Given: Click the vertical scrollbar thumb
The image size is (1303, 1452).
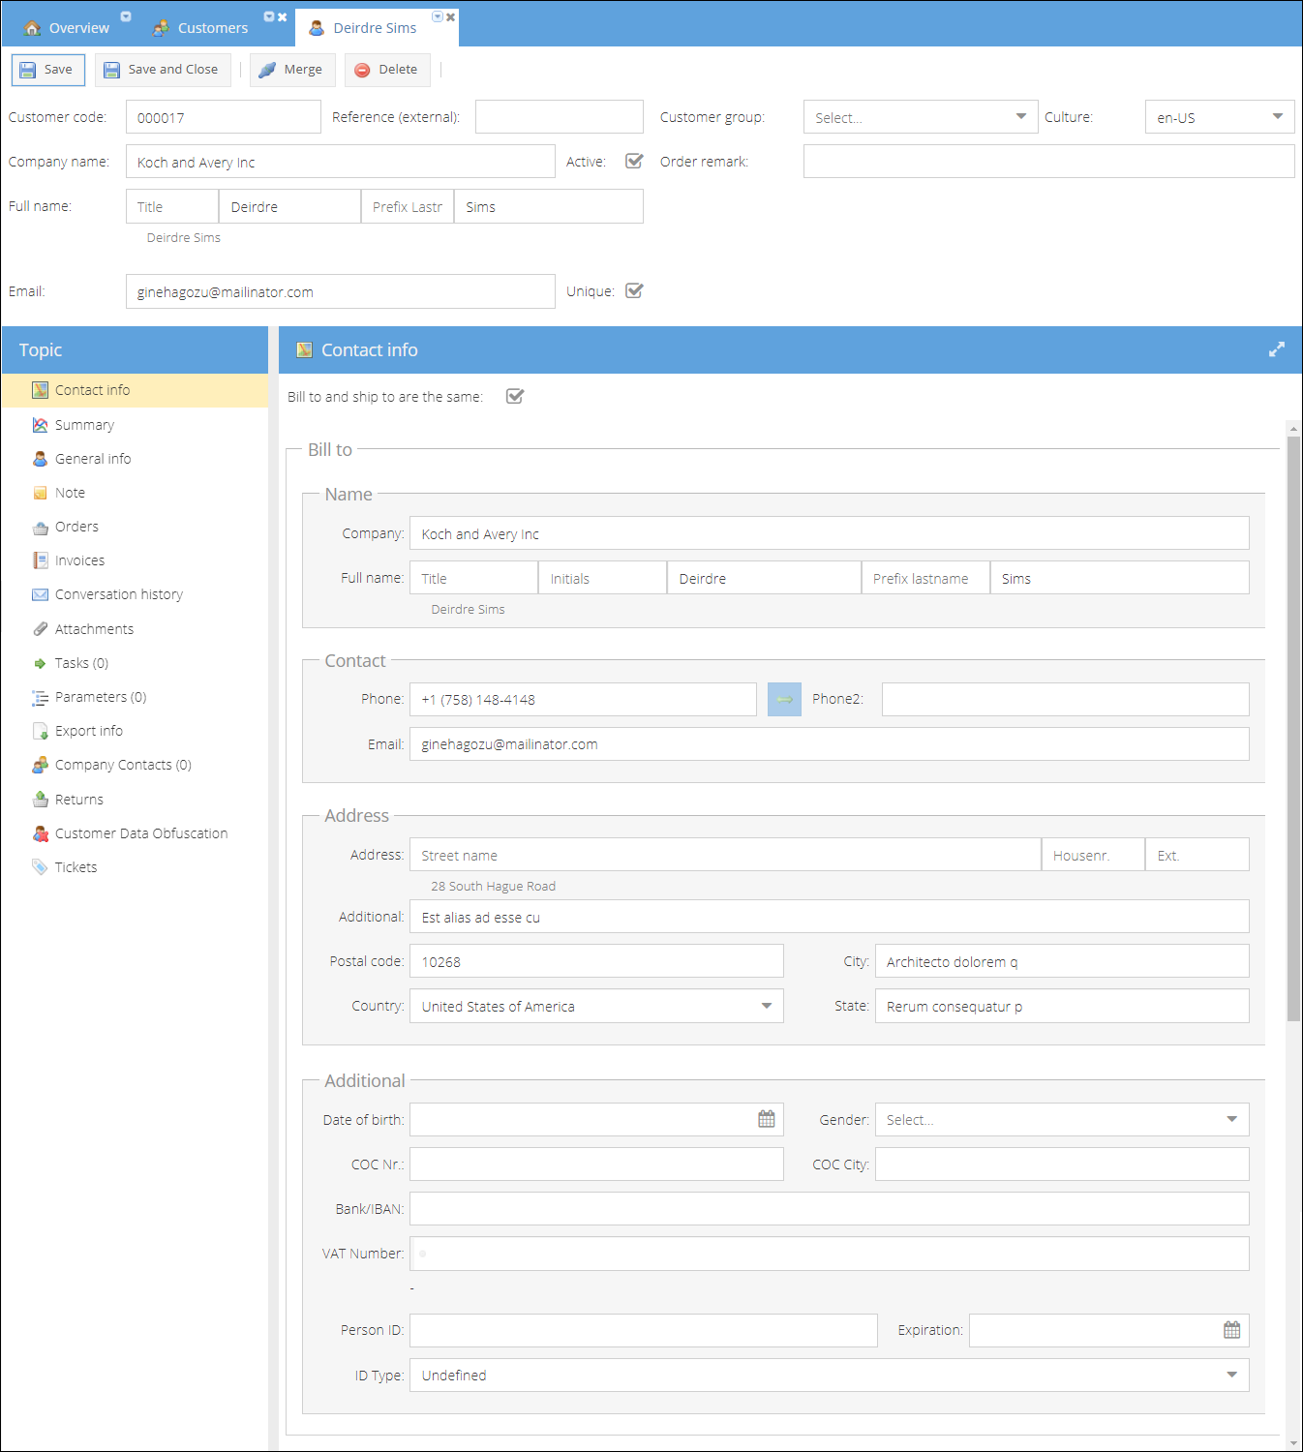Looking at the screenshot, I should (1293, 728).
